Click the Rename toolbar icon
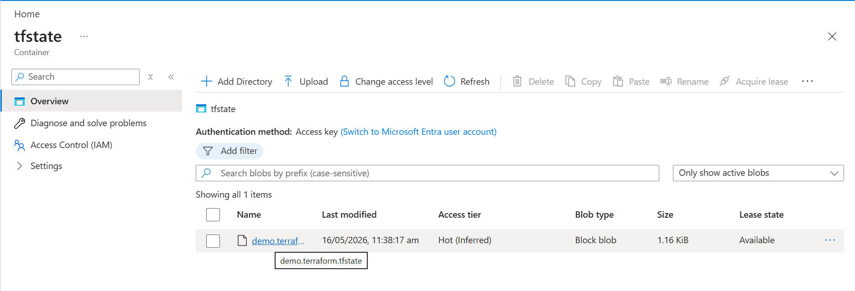Screen dimensions: 855x291 point(666,81)
